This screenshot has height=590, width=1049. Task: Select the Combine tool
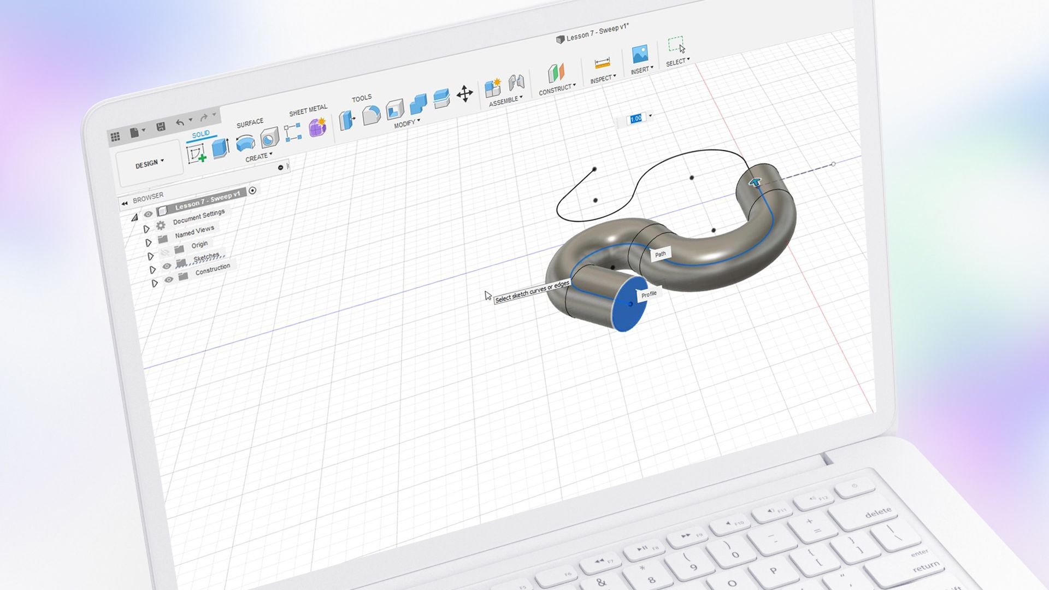pos(418,104)
